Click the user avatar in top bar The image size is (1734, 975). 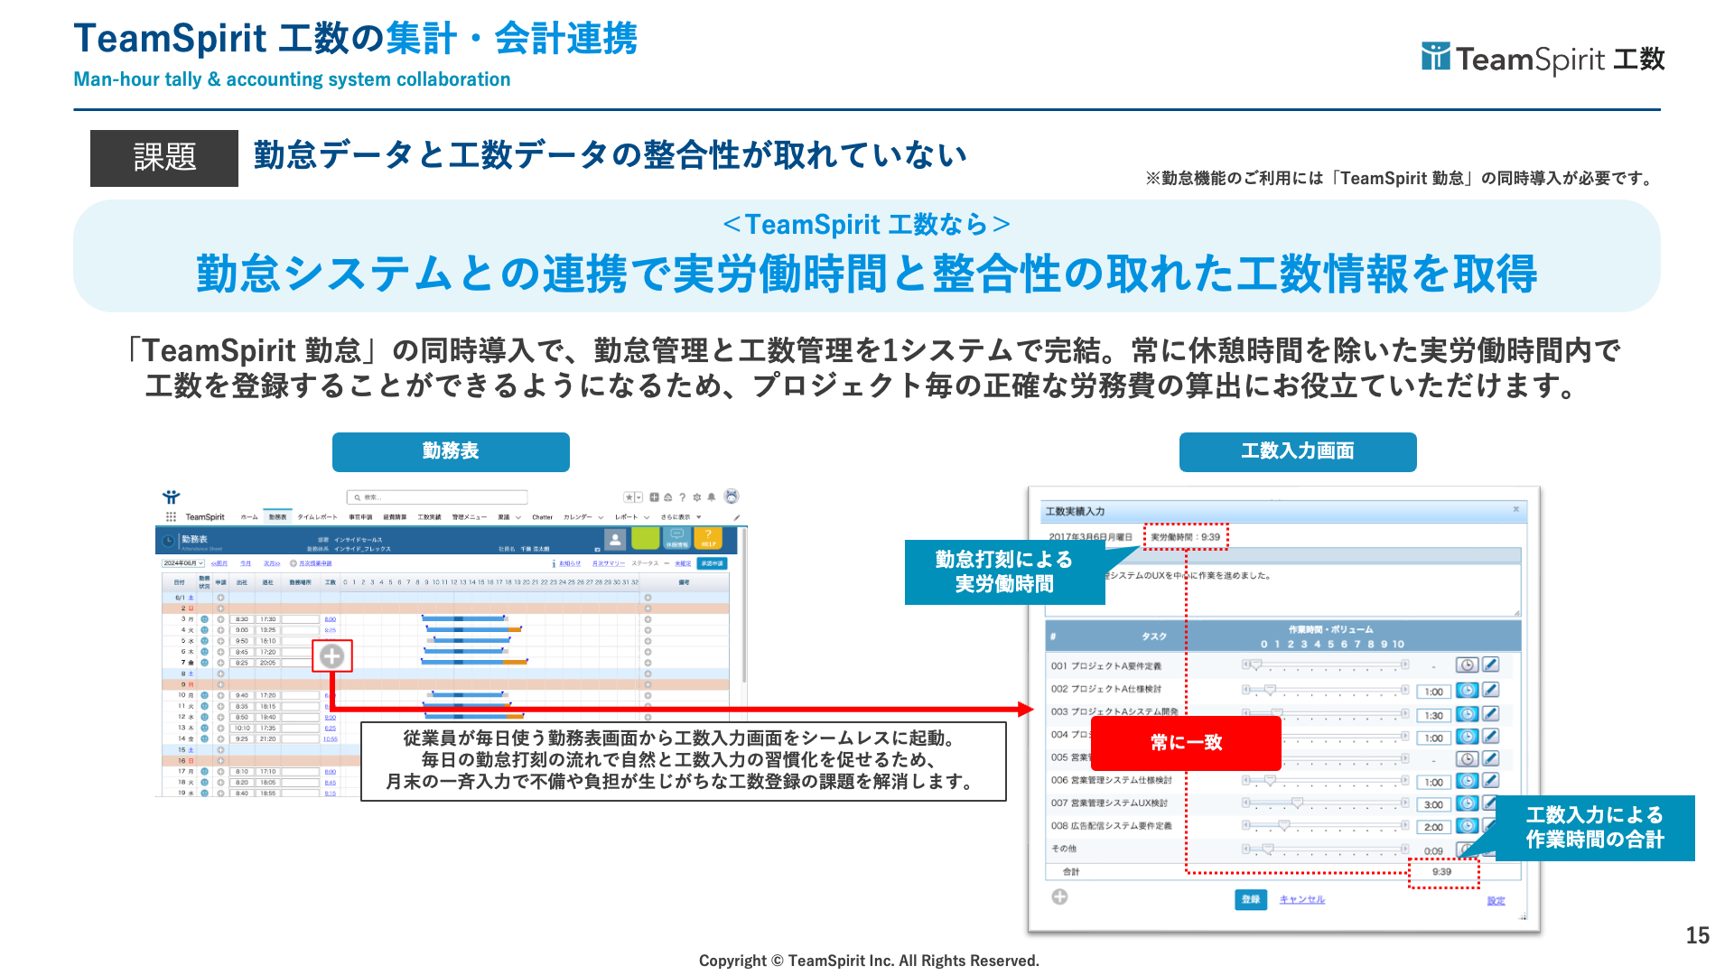(732, 497)
